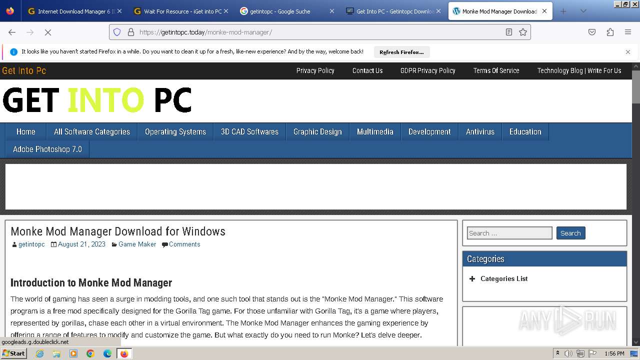Open Technology Blog Write For Us link

pos(579,70)
